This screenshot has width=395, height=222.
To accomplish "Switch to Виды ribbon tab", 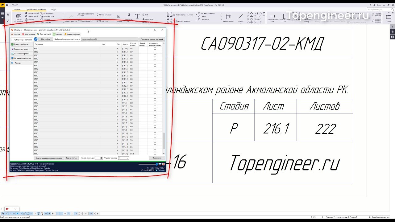I will 54,10.
